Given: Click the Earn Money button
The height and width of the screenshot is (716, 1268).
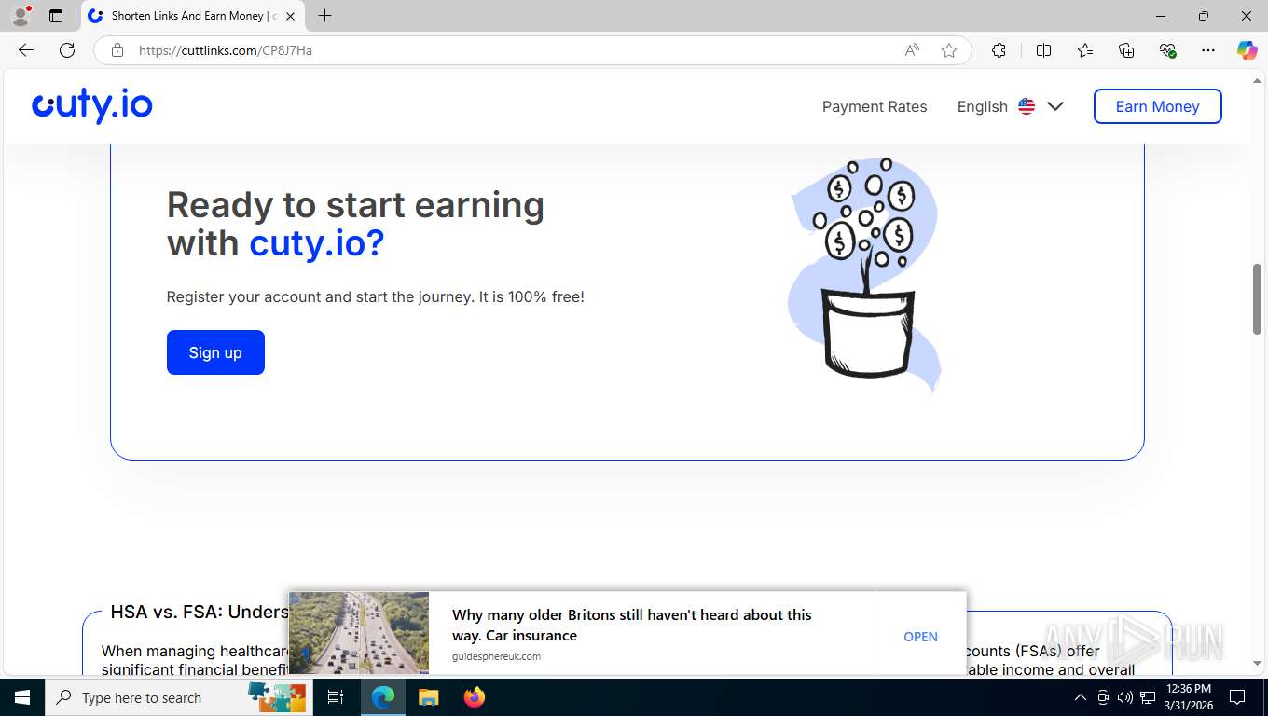Looking at the screenshot, I should (x=1157, y=106).
